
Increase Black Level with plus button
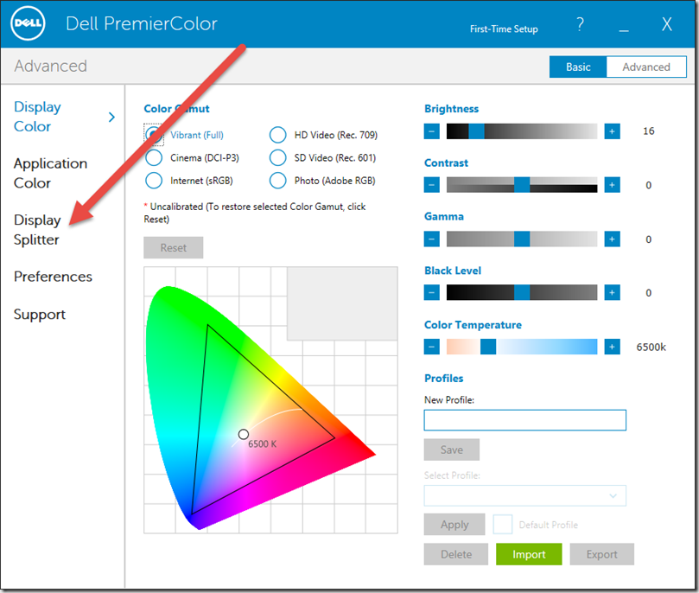click(x=612, y=292)
